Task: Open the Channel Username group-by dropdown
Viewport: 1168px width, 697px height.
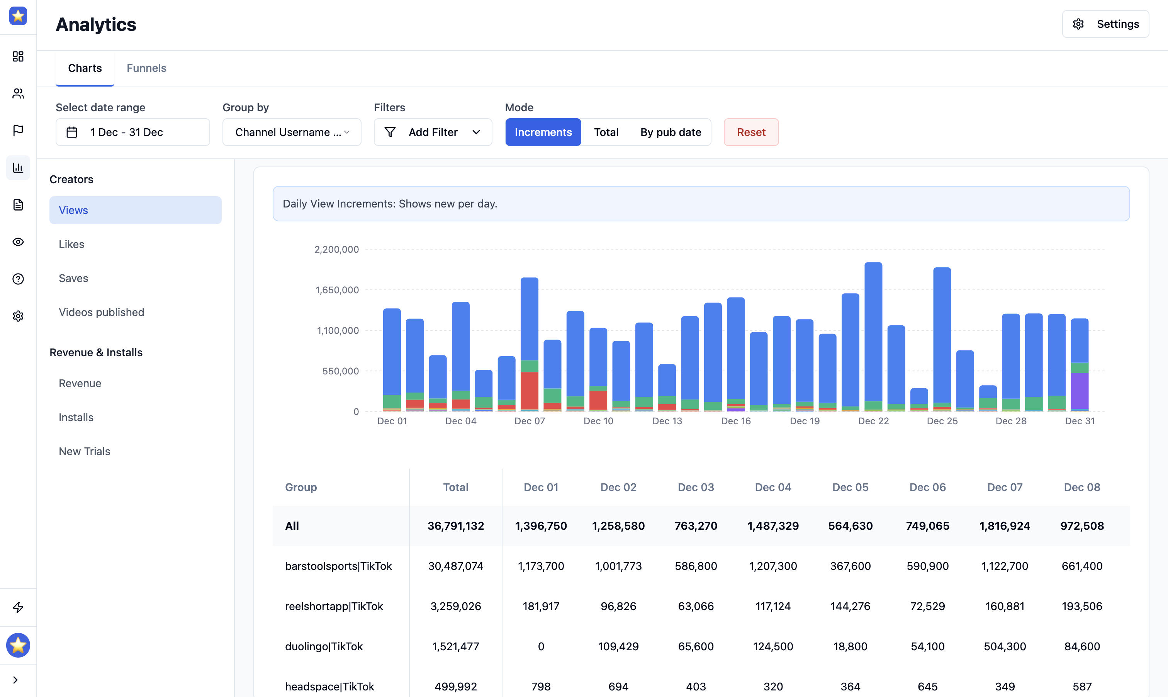Action: click(x=292, y=133)
